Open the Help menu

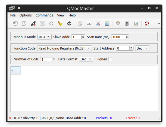click(72, 15)
